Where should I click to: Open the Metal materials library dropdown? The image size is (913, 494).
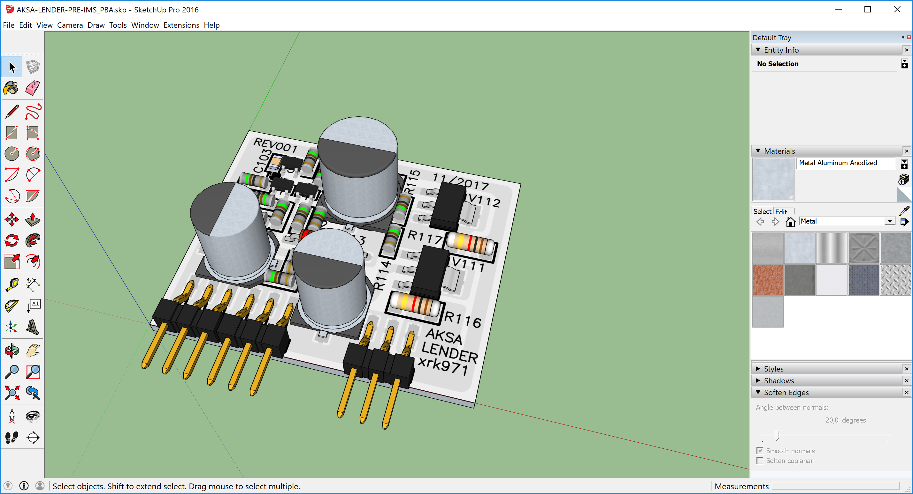tap(890, 221)
